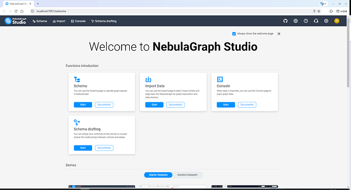
Task: Select the Starter Datasets tab
Action: (x=158, y=175)
